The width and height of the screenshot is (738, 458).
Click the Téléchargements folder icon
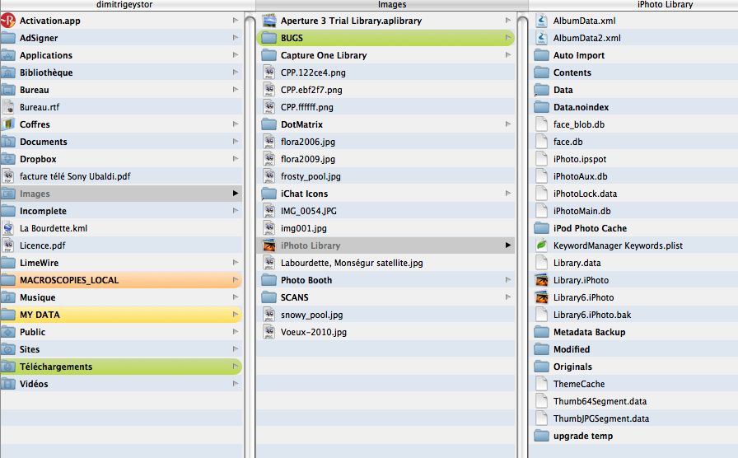[8, 367]
